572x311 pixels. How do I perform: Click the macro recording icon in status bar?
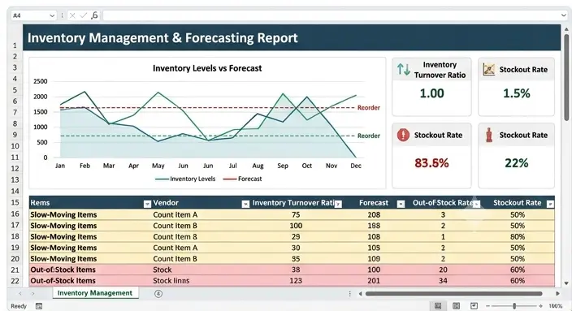click(39, 306)
